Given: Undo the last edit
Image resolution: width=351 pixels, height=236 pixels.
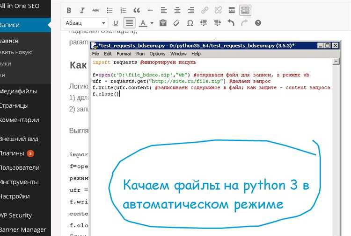Looking at the screenshot, I should tap(231, 23).
